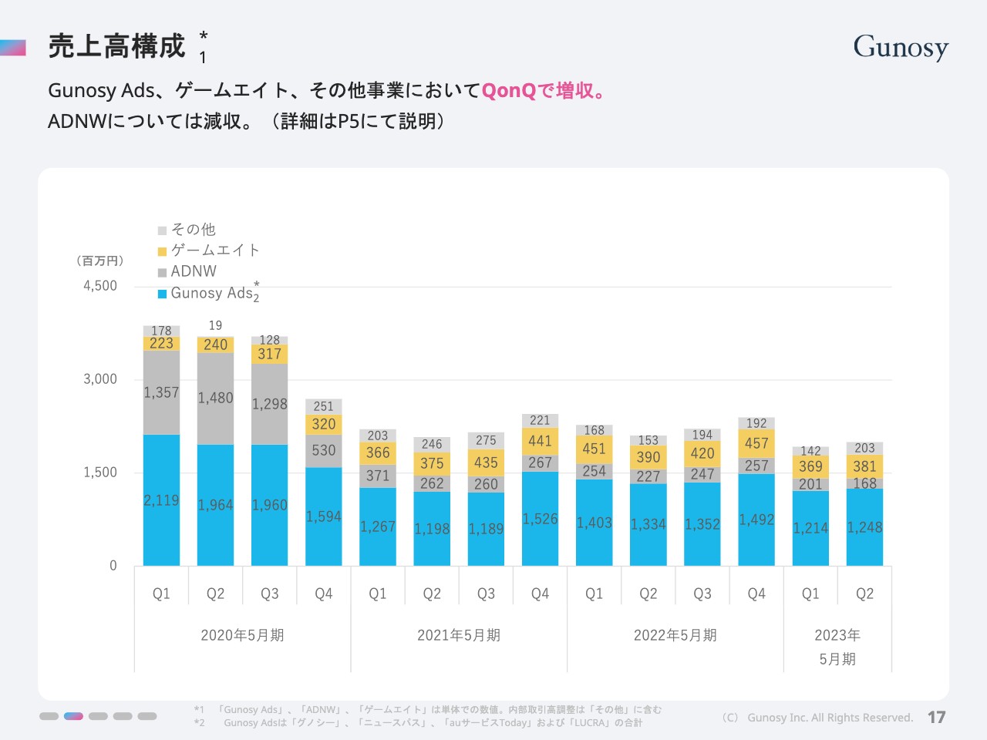Click the gradient accent mark beside the title
The height and width of the screenshot is (740, 987).
pyautogui.click(x=13, y=48)
